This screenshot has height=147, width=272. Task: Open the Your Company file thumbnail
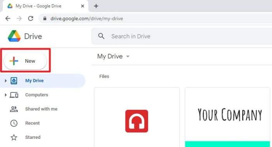(228, 117)
